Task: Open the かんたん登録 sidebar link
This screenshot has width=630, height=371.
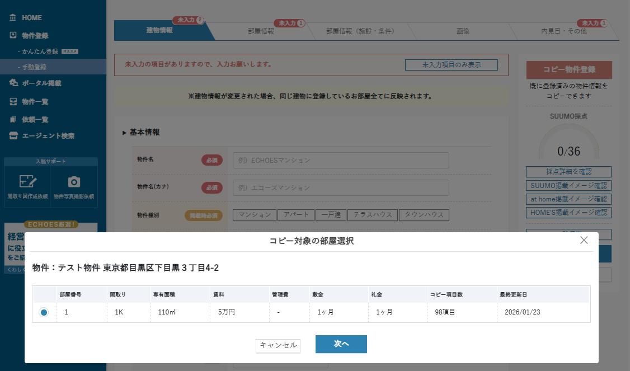Action: [40, 51]
